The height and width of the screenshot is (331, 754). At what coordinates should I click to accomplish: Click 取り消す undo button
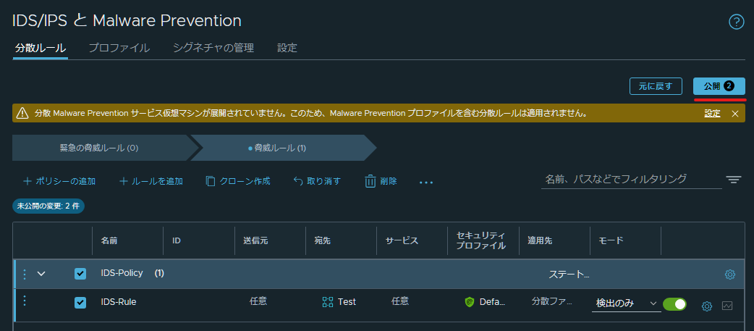pos(317,181)
